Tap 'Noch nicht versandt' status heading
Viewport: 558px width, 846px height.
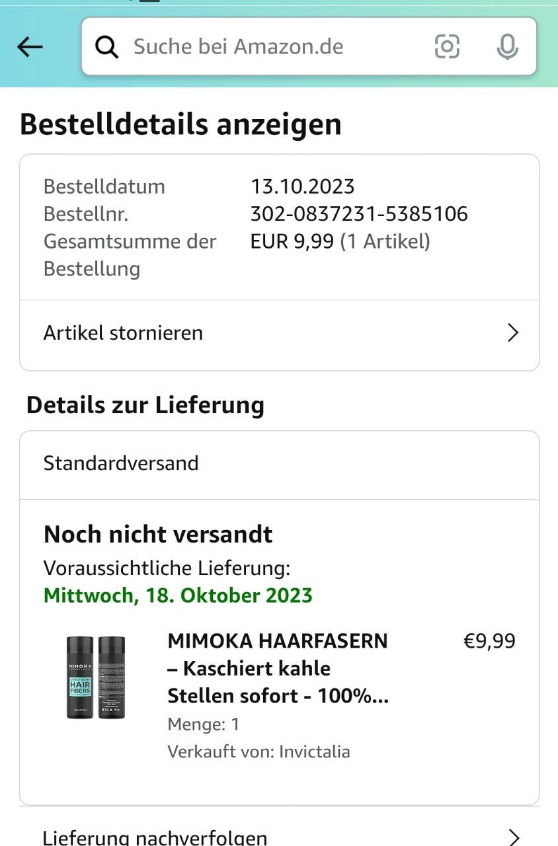[158, 534]
